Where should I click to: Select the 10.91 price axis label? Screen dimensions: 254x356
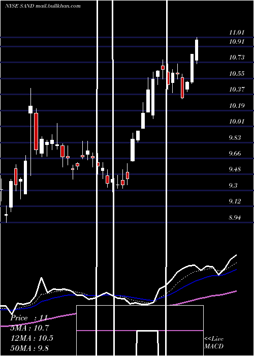237,42
